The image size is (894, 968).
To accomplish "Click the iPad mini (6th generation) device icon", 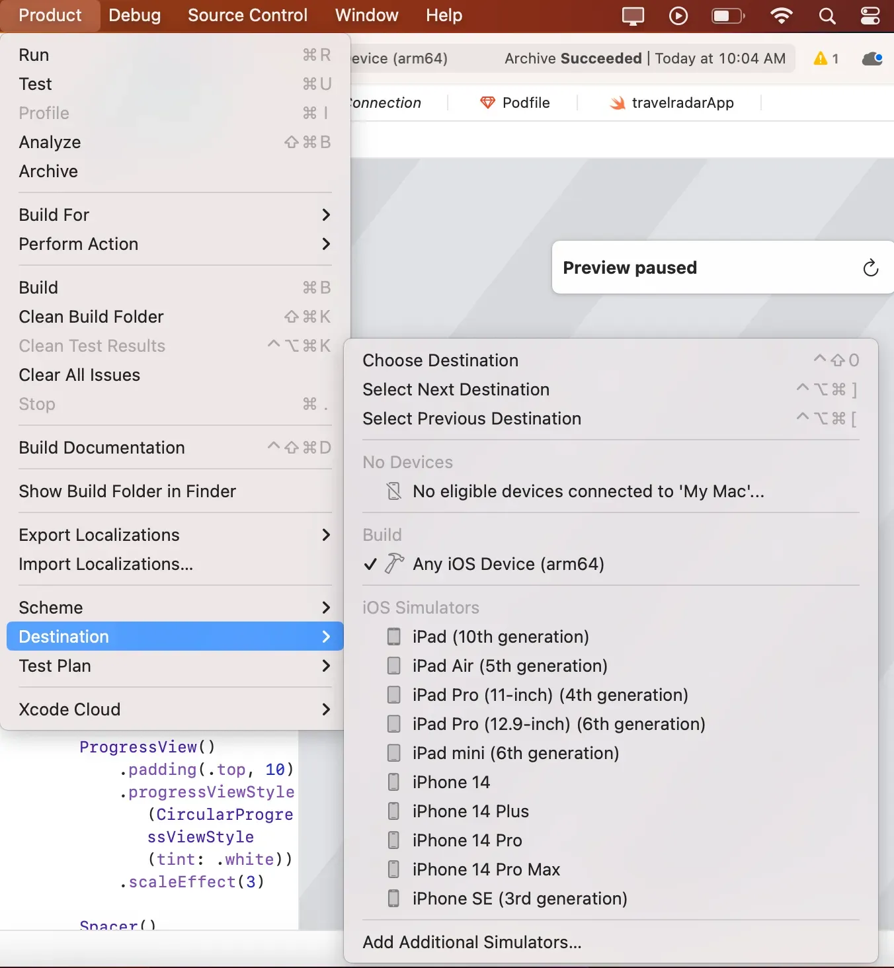I will pos(393,752).
